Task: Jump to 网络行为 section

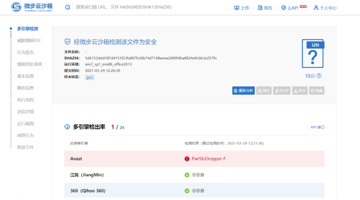Action: pyautogui.click(x=25, y=136)
